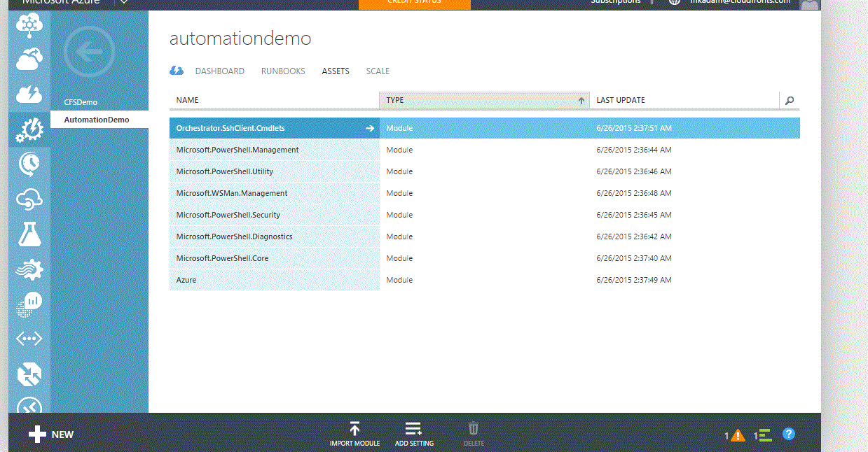Switch to the Scale tab
Screen dimensions: 868x452
pyautogui.click(x=378, y=71)
